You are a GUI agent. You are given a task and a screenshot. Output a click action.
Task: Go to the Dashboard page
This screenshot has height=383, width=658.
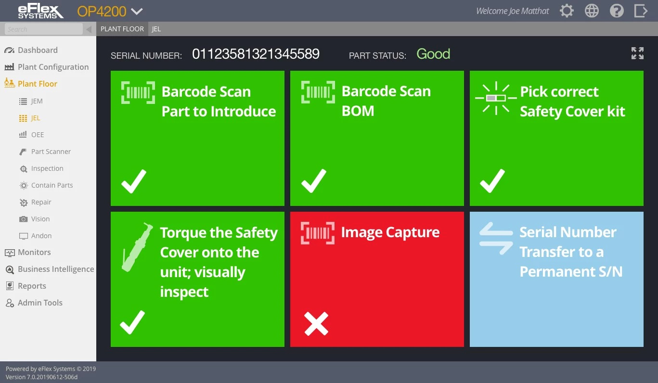point(38,50)
